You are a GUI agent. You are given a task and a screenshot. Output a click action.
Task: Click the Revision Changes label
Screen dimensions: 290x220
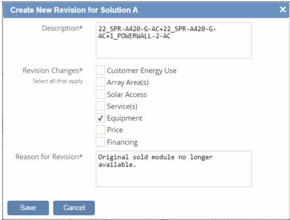tap(53, 71)
